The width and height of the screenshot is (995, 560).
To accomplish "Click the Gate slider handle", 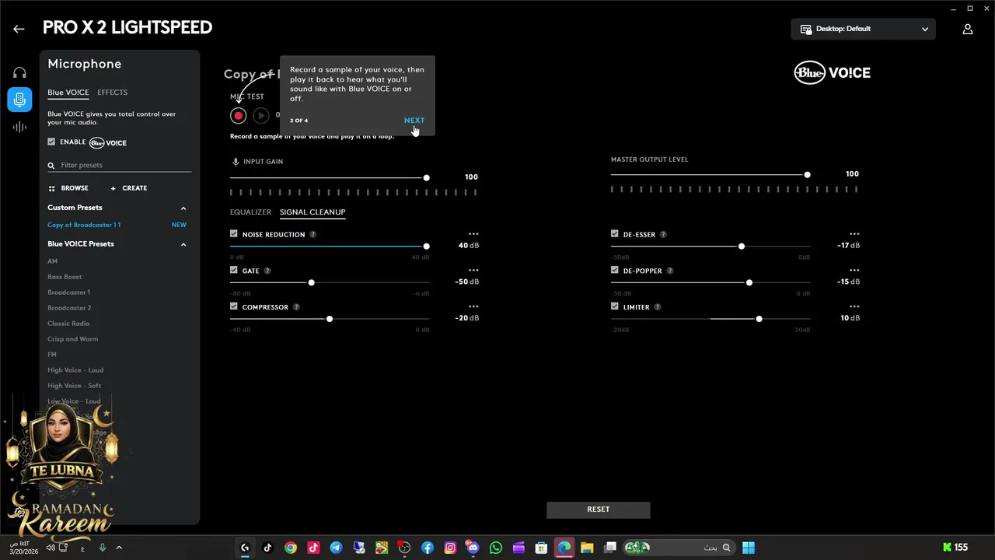I will click(x=311, y=282).
